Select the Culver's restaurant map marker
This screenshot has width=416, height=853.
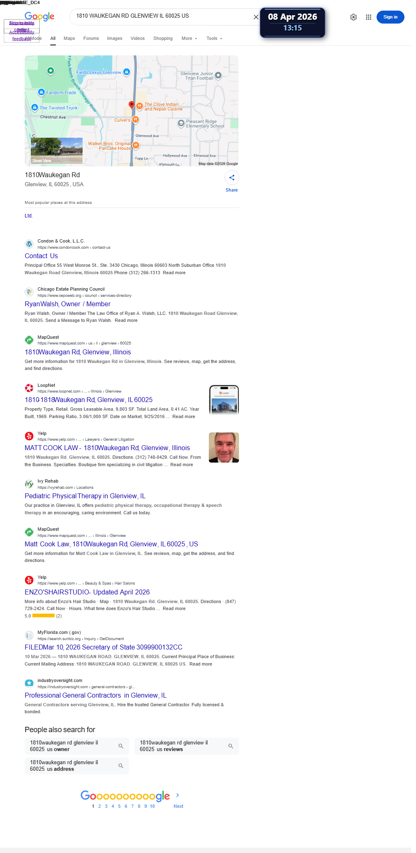(136, 120)
